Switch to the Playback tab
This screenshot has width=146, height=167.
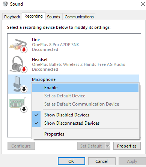click(12, 17)
